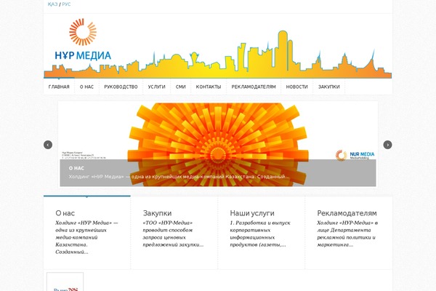Open the УСЛУГИ menu item

(156, 87)
